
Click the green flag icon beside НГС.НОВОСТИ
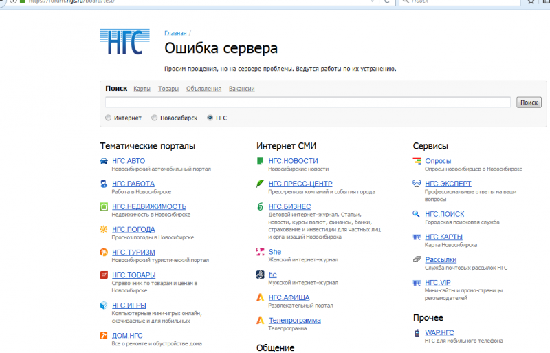pos(261,161)
